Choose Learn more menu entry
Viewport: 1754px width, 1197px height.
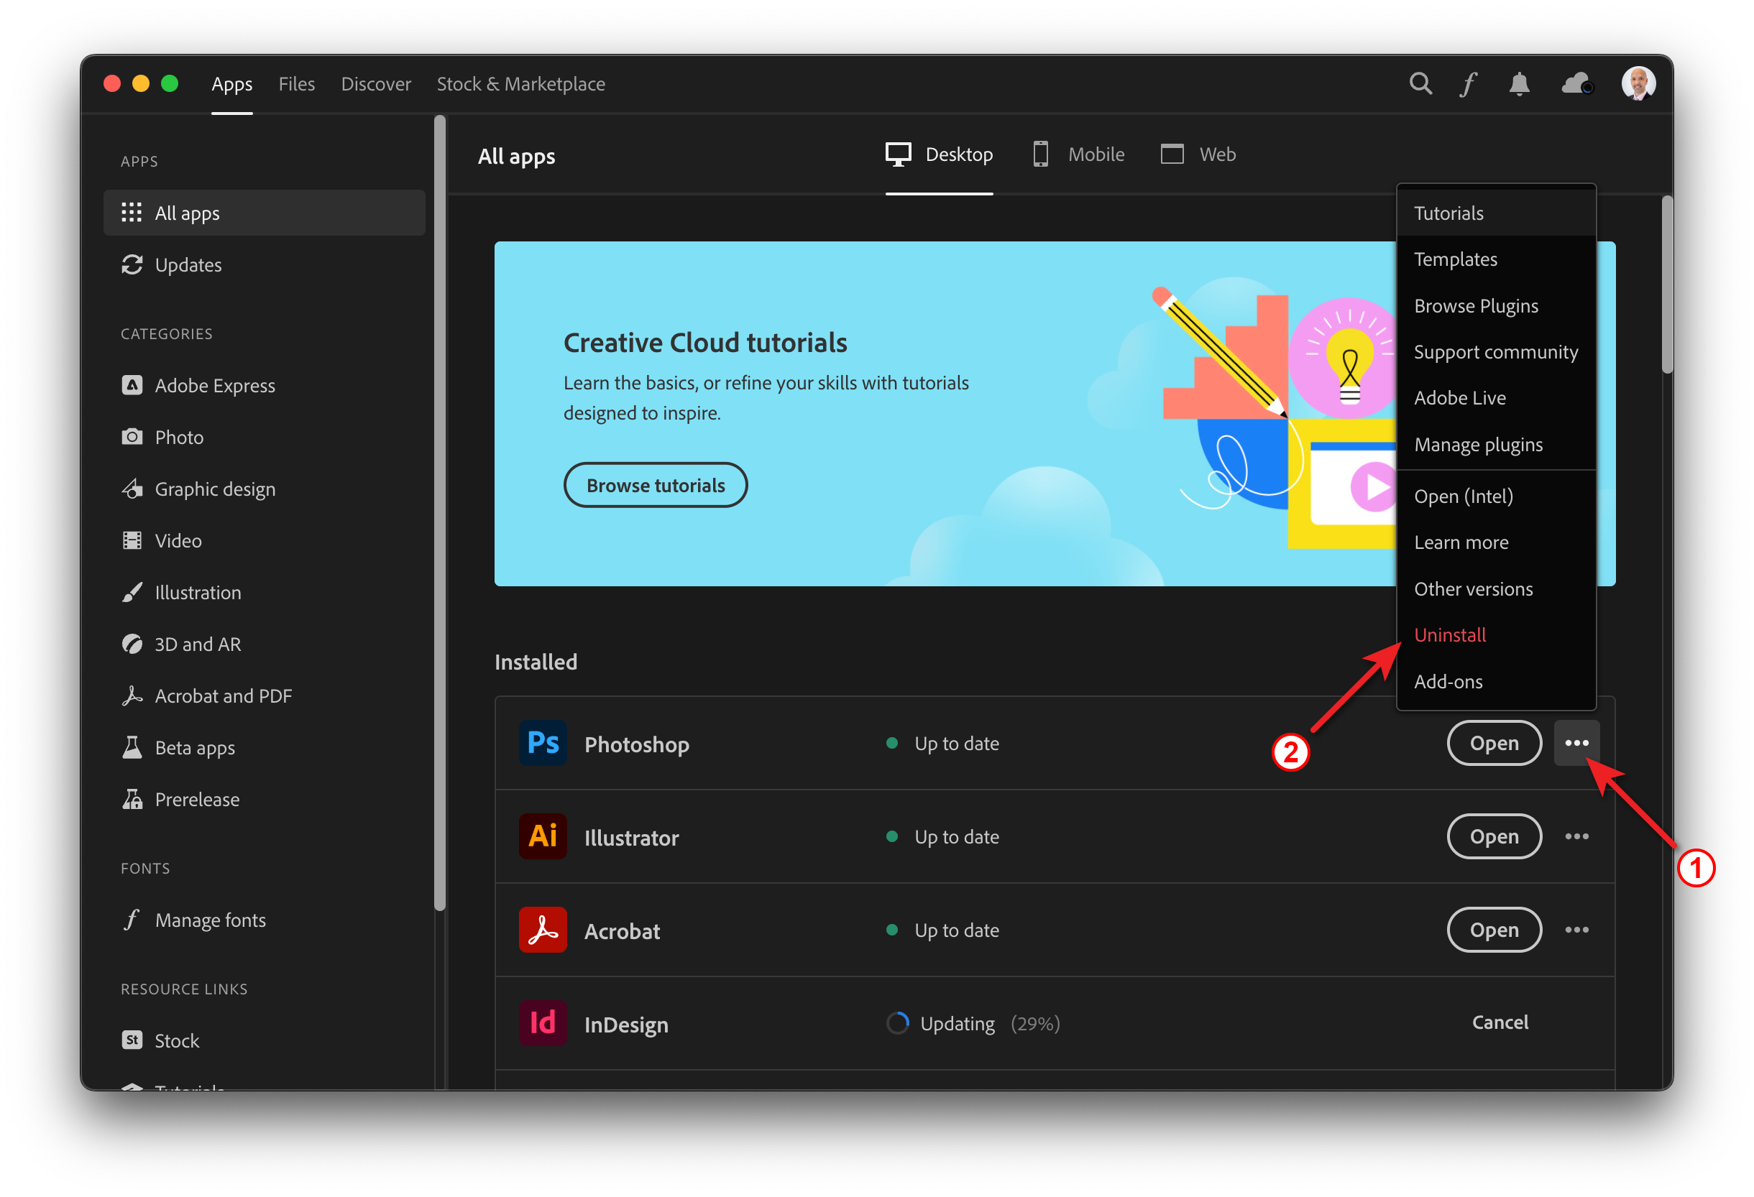(1496, 542)
